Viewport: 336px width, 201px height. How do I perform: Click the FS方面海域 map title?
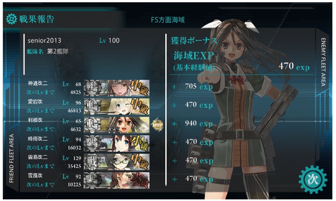(x=168, y=20)
